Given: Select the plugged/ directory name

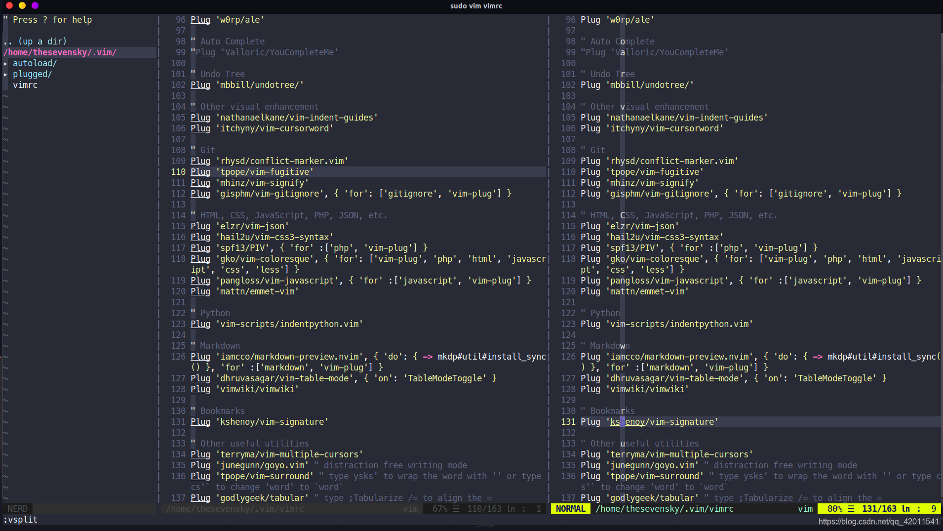Looking at the screenshot, I should pos(33,74).
